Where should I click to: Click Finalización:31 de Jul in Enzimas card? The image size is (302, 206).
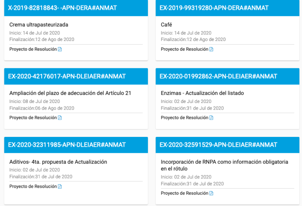tap(192, 108)
